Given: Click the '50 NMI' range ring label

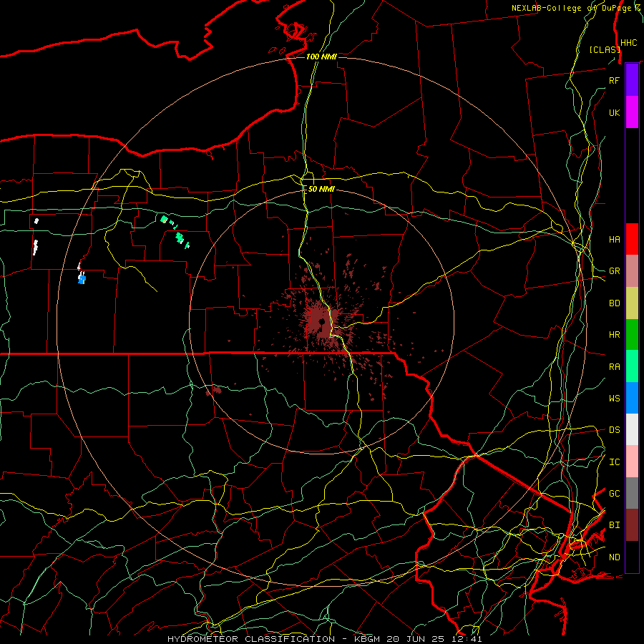Looking at the screenshot, I should (321, 189).
